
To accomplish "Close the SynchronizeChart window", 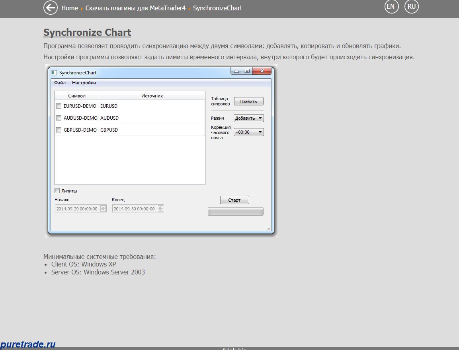I will pyautogui.click(x=262, y=71).
